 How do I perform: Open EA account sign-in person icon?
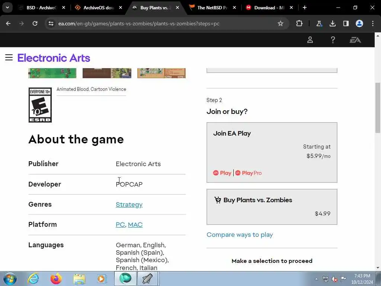pyautogui.click(x=310, y=40)
